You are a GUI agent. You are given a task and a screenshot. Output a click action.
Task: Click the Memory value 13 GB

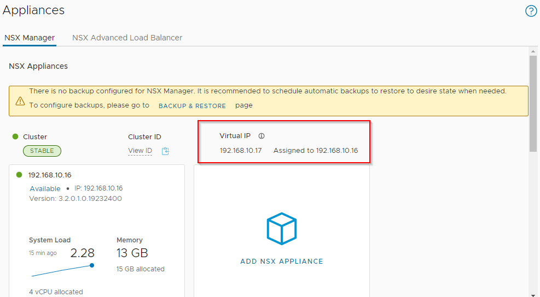point(132,253)
